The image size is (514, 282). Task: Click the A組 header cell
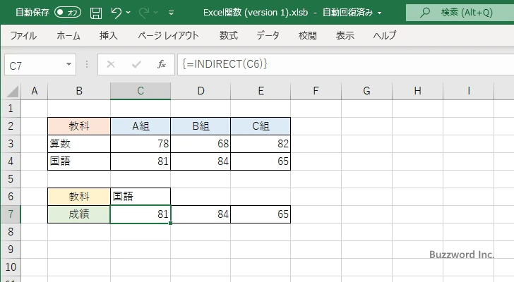[x=141, y=126]
